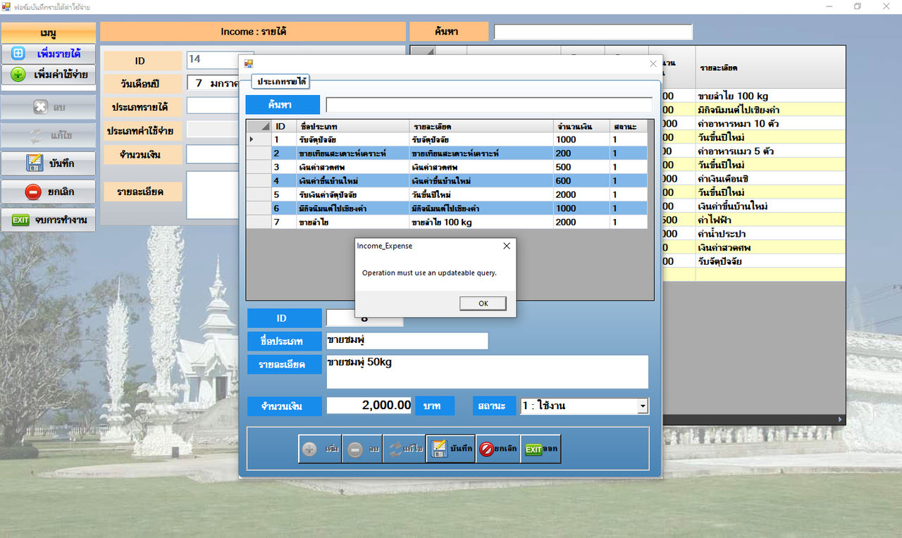The width and height of the screenshot is (902, 538).
Task: Click the ค้นหา search field in dialog
Action: pyautogui.click(x=489, y=105)
